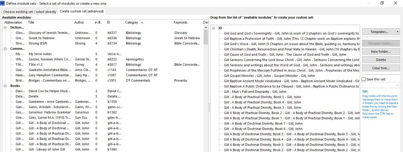Select 'Glossary of Jewish Termin...' module row
Image resolution: width=403 pixels, height=152 pixels.
tap(103, 33)
